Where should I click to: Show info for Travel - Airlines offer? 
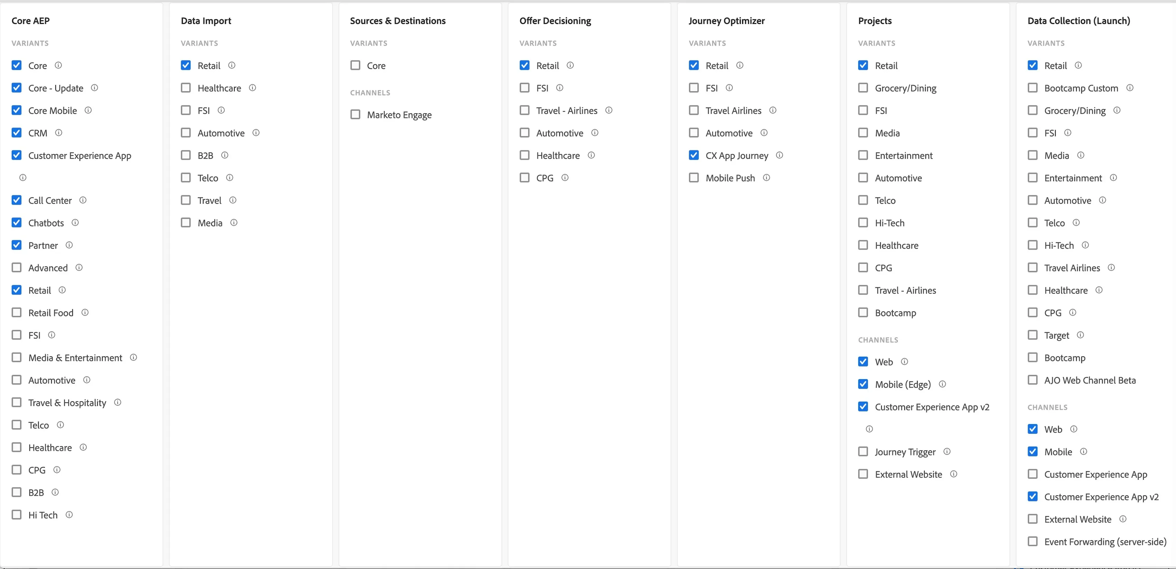pyautogui.click(x=608, y=110)
